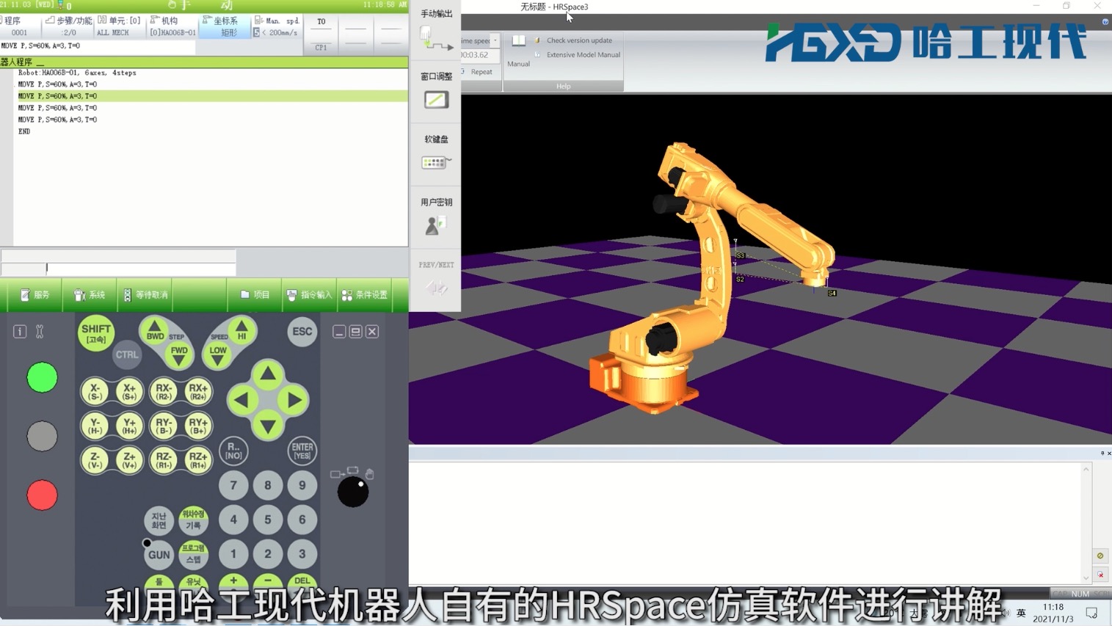Click the ENTER [YES] key

point(302,451)
